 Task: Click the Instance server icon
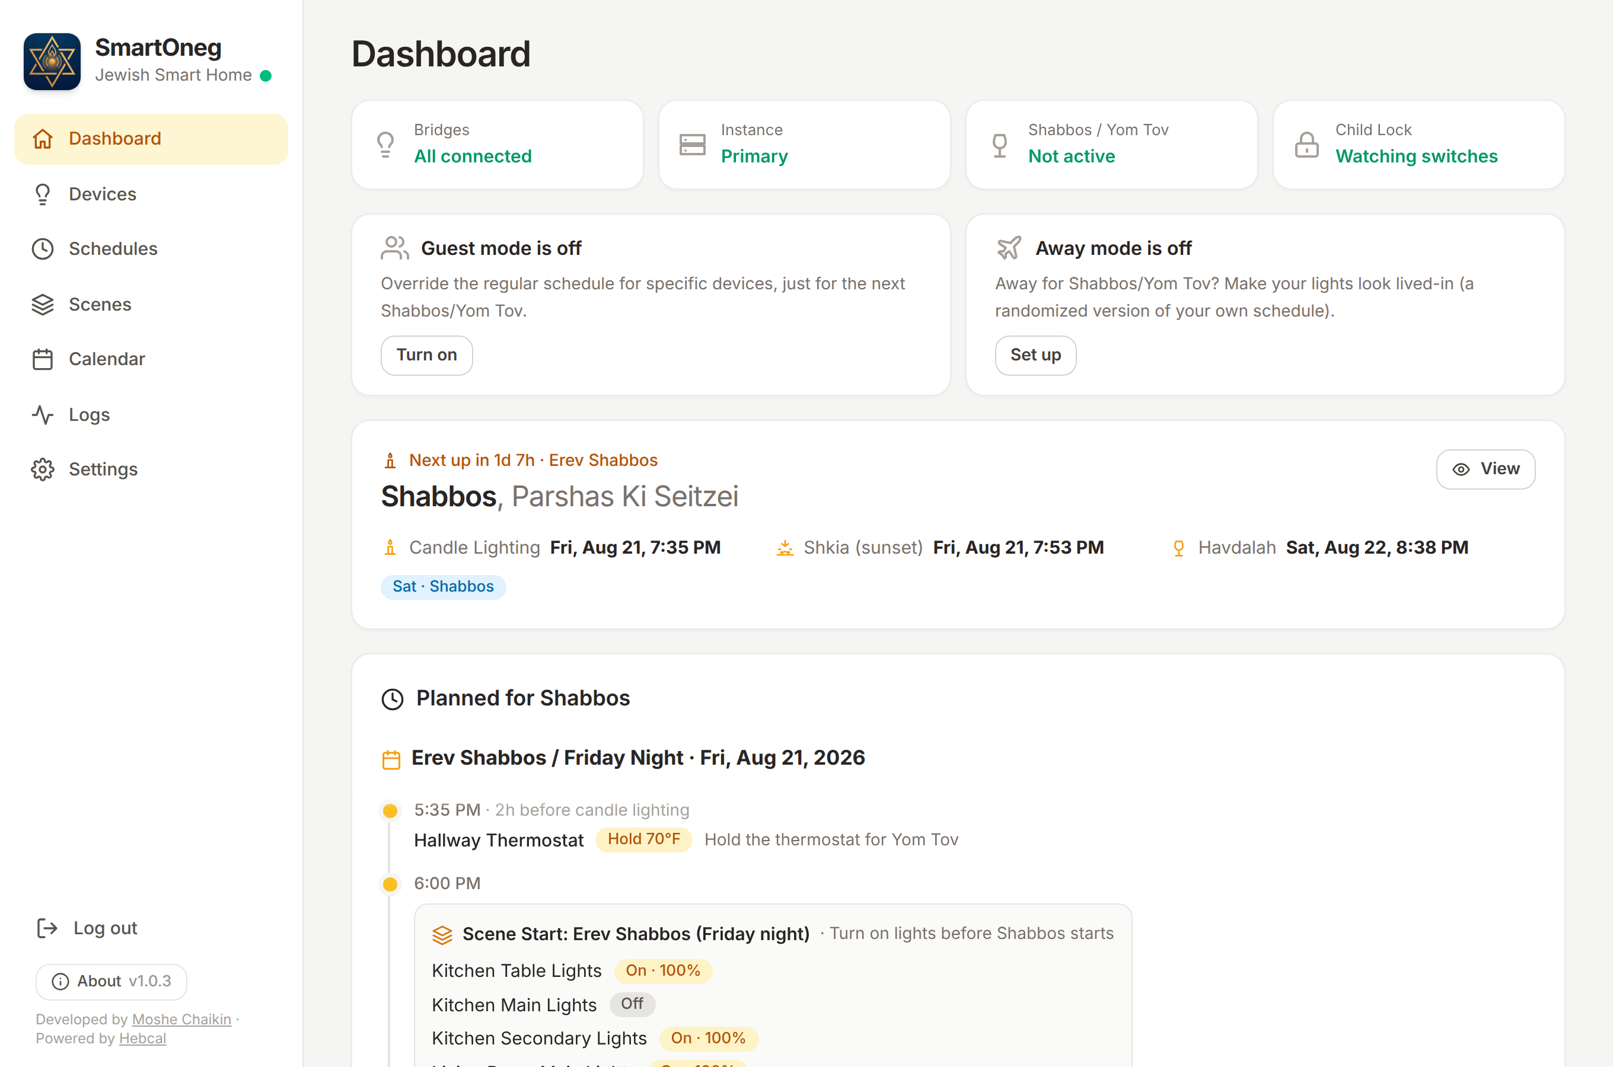point(693,144)
